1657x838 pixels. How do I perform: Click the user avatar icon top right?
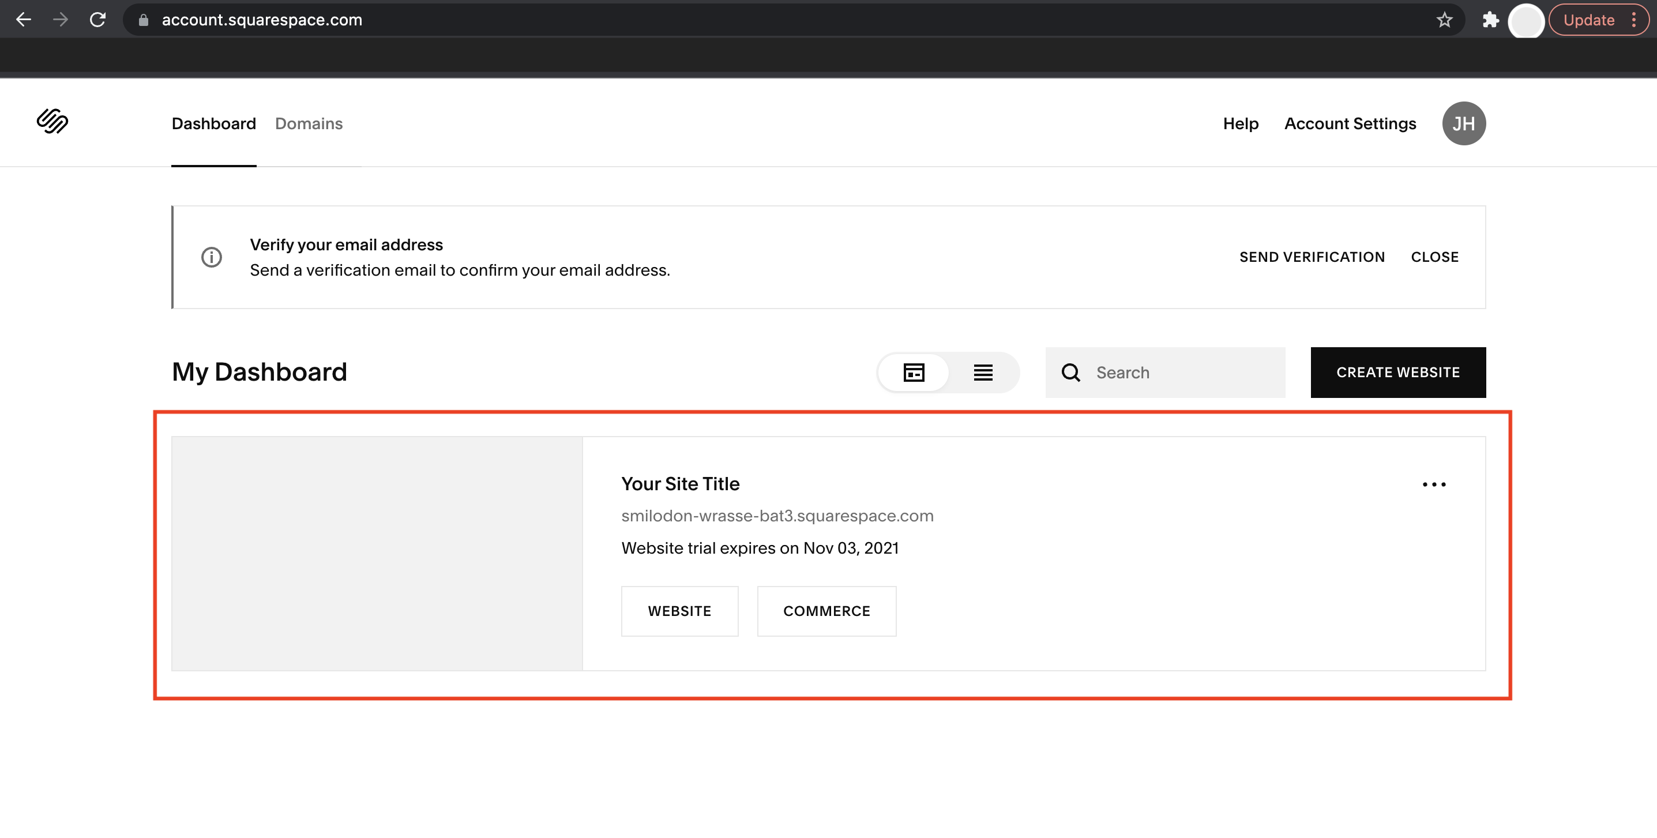[1464, 123]
